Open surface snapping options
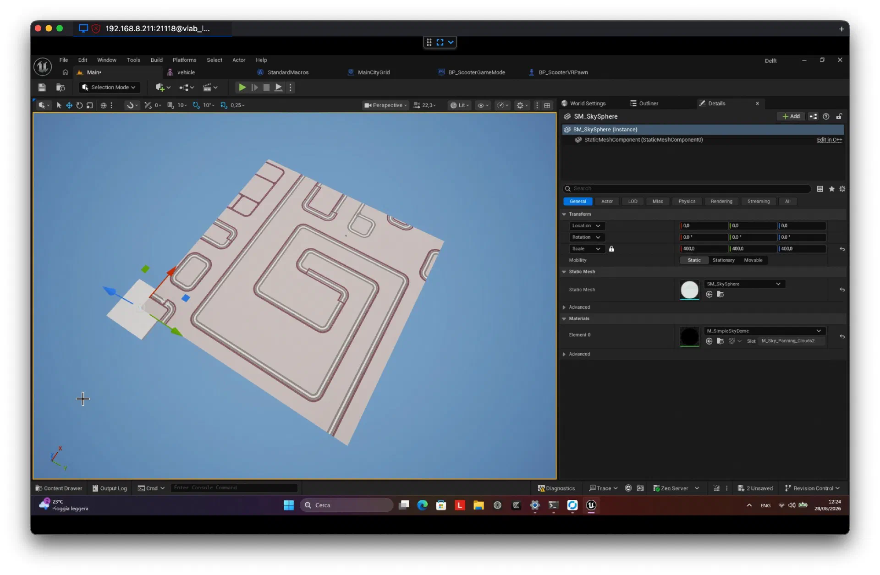Image resolution: width=880 pixels, height=575 pixels. click(132, 105)
